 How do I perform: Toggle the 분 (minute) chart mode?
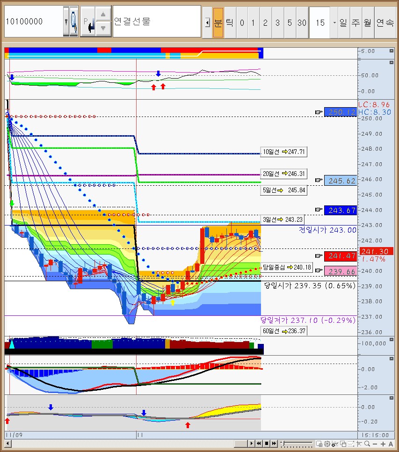click(x=218, y=22)
